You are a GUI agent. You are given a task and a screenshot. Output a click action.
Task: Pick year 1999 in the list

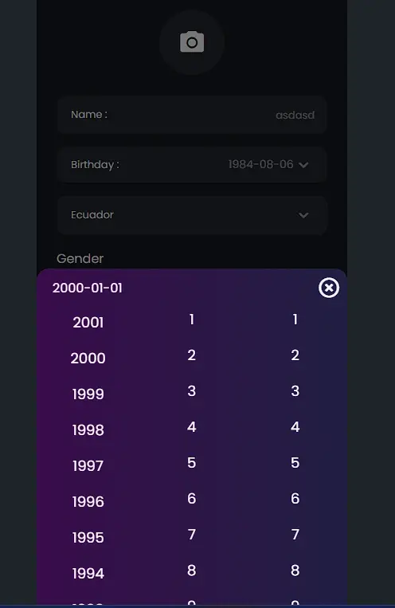(x=88, y=394)
